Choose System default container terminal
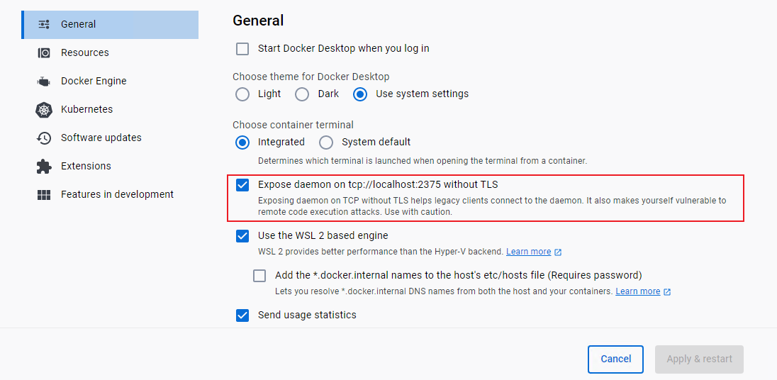This screenshot has height=380, width=777. tap(325, 142)
